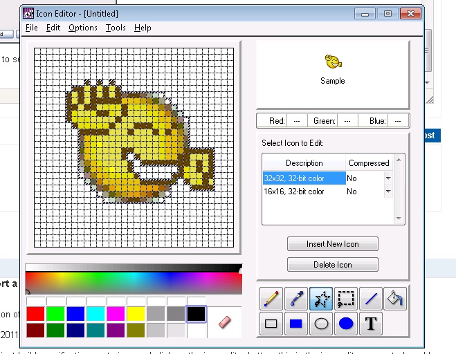
Task: Click the smiley Sample preview icon
Action: 333,62
